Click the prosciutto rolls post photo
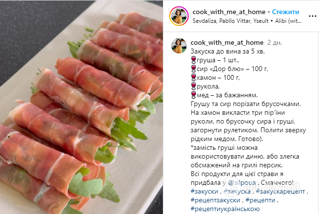Viewport: 319px width, 214px height. click(81, 107)
